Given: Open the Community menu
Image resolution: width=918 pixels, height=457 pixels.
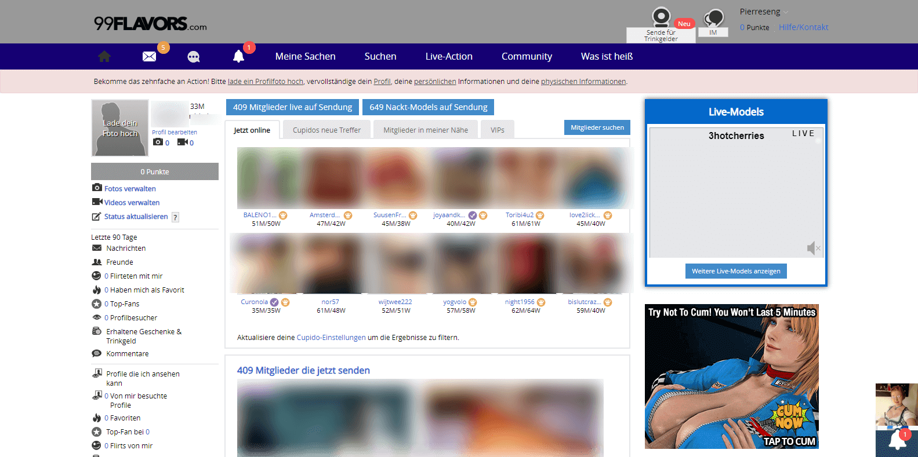Looking at the screenshot, I should coord(527,56).
